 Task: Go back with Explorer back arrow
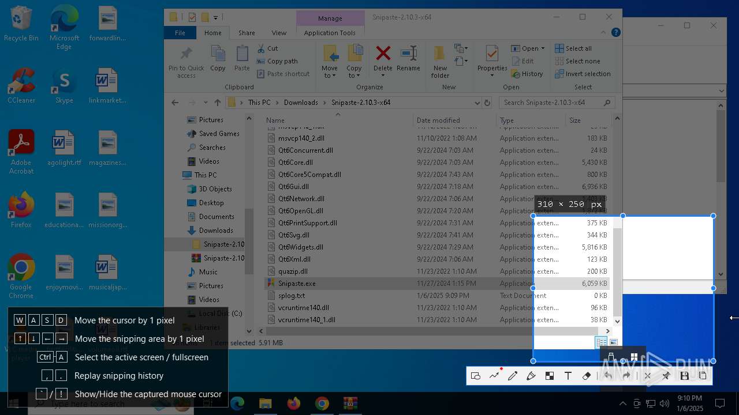tap(175, 103)
